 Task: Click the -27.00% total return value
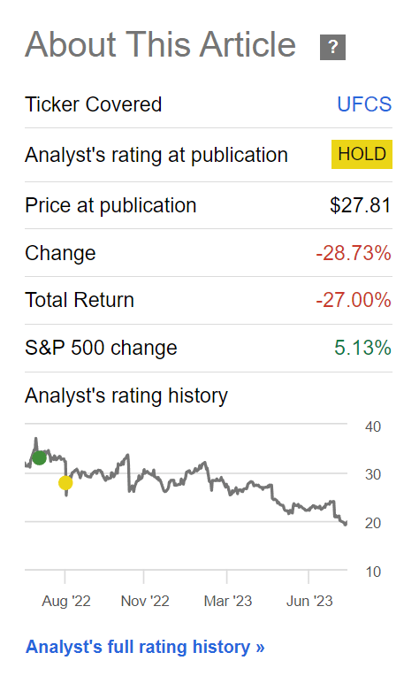pyautogui.click(x=354, y=300)
